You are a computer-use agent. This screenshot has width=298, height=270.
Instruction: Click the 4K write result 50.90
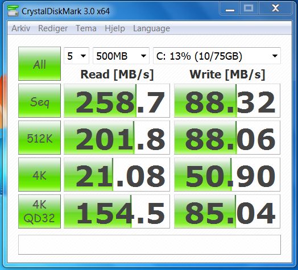point(227,175)
